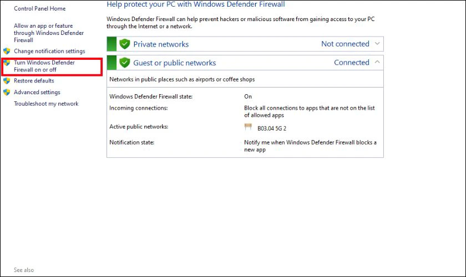The width and height of the screenshot is (466, 277).
Task: Open Turn Windows Defender Firewall on or off
Action: pyautogui.click(x=44, y=66)
